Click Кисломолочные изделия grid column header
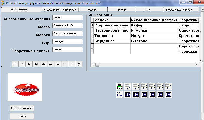204x120 pixels. pos(154,20)
